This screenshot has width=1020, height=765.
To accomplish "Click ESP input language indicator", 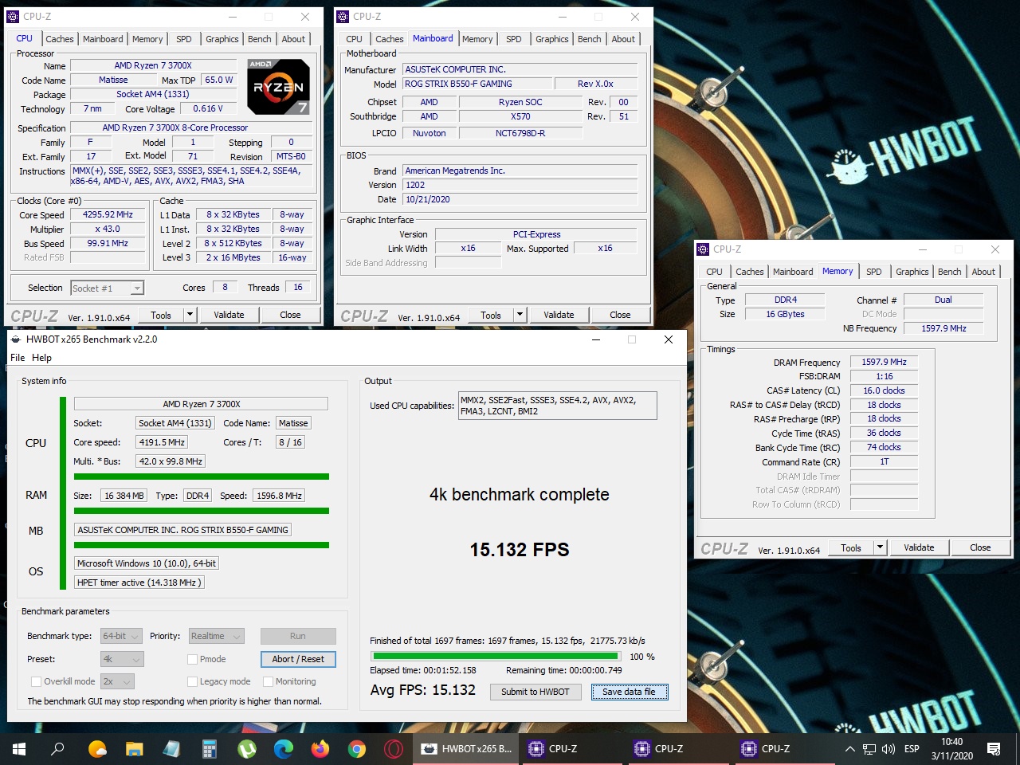I will click(x=912, y=749).
